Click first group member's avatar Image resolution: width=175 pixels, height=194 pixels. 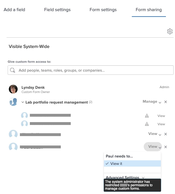(x=24, y=115)
